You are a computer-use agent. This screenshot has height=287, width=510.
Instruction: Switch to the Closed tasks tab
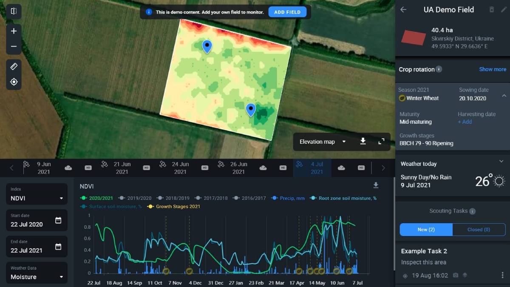click(x=479, y=229)
